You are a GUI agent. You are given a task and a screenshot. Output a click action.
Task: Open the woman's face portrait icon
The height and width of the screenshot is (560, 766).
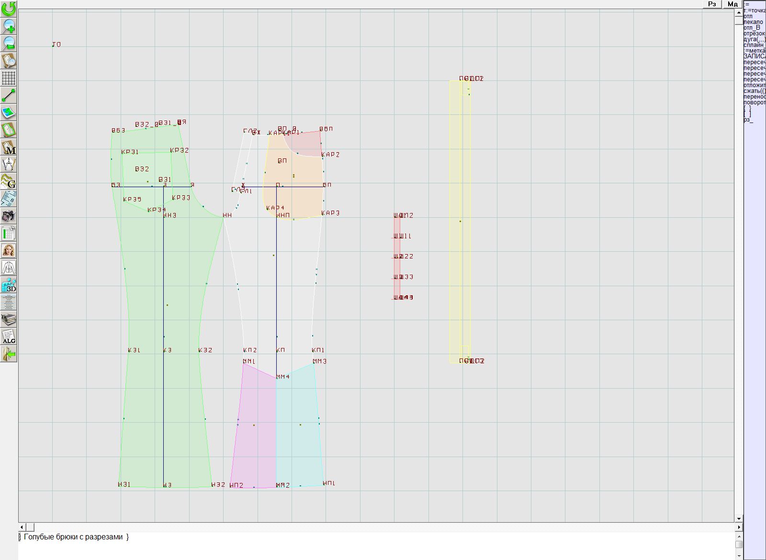9,250
